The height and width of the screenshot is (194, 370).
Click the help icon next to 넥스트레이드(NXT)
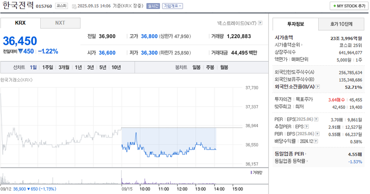pyautogui.click(x=260, y=23)
